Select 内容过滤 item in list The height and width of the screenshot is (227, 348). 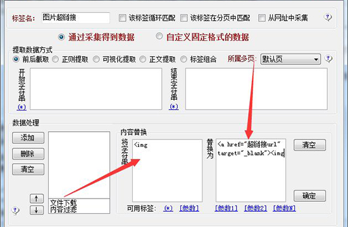(x=63, y=209)
